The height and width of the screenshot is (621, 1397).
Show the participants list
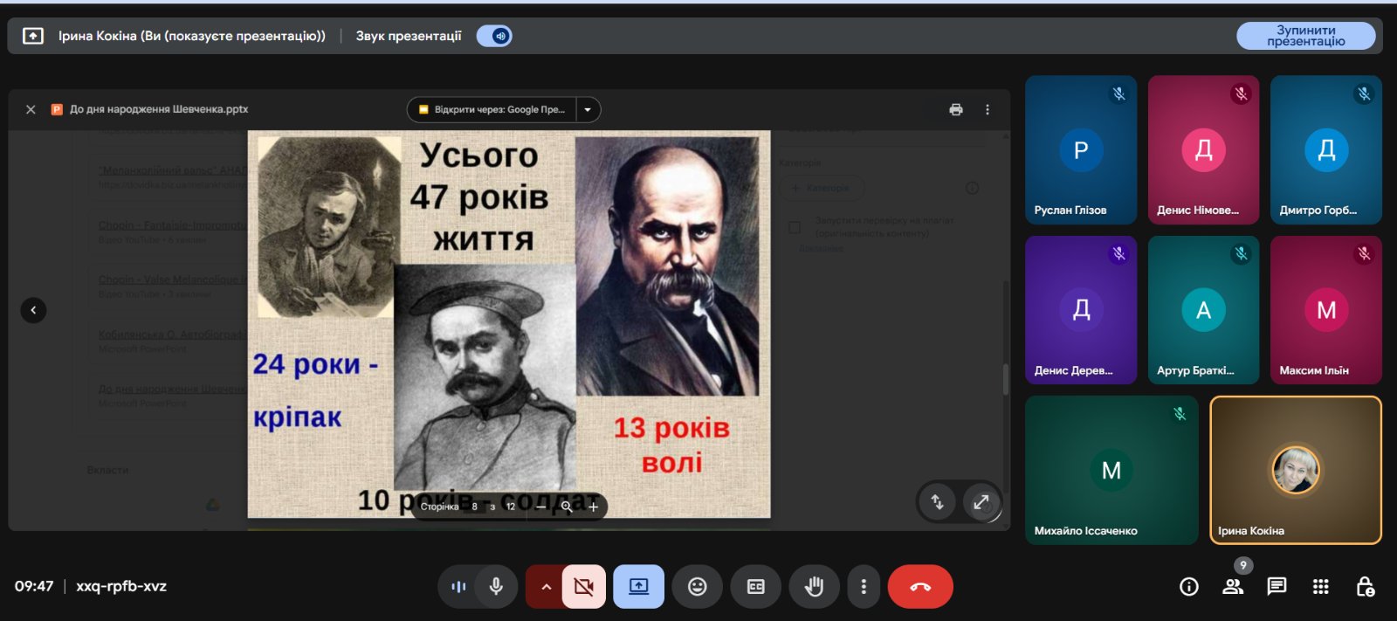point(1233,587)
